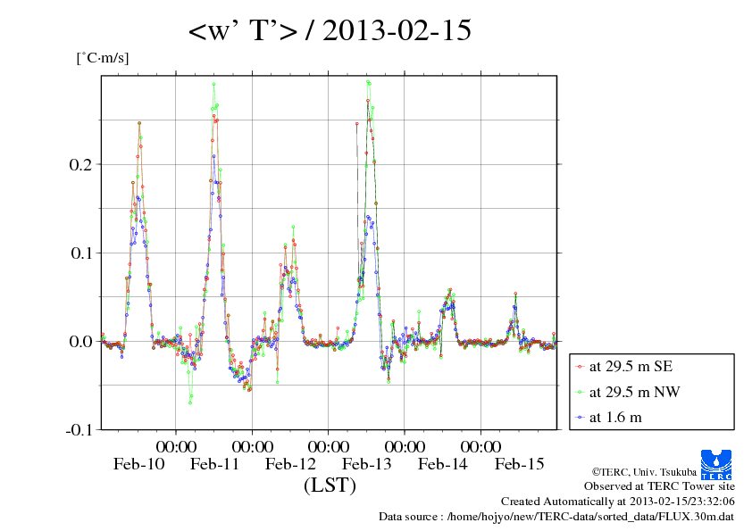This screenshot has height=531, width=752.
Task: Click the Feb-10 date label
Action: coord(138,463)
